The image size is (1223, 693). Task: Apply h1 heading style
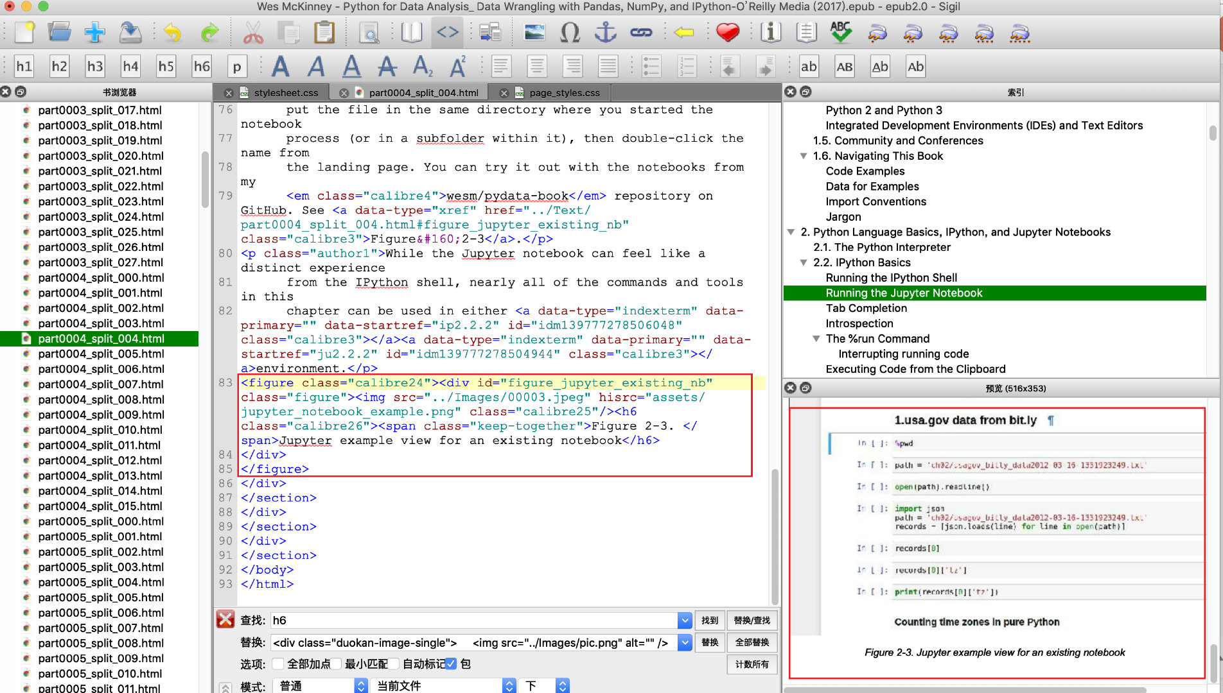[24, 66]
